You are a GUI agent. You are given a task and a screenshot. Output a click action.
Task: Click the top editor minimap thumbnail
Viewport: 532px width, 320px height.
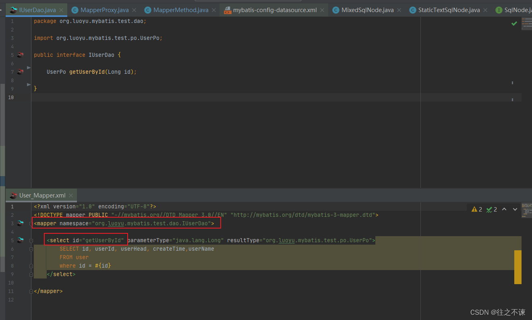(527, 23)
